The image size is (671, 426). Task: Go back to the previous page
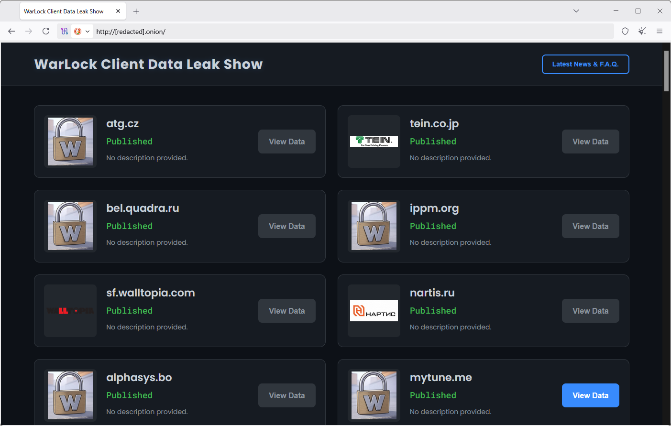11,31
